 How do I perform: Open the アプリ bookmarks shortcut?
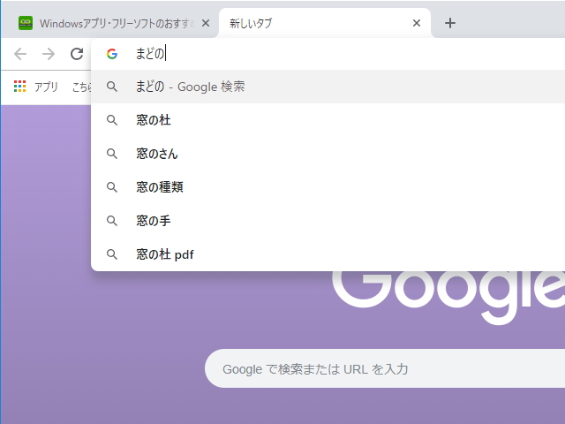(36, 87)
